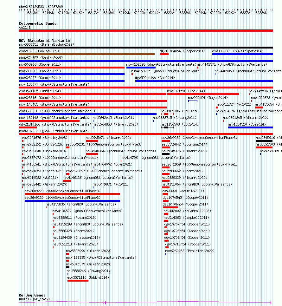Select nsv4145485 gnomAD variant label
This screenshot has height=306, width=282.
point(54,104)
